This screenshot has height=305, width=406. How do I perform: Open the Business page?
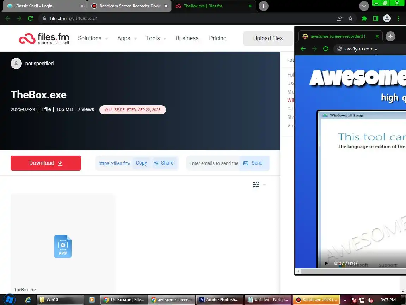click(x=187, y=38)
